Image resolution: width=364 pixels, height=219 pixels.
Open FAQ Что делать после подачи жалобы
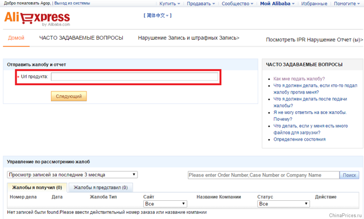(x=310, y=102)
